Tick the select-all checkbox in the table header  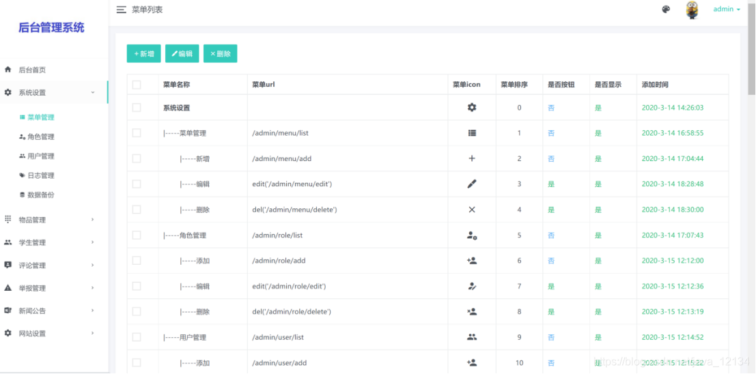(137, 85)
